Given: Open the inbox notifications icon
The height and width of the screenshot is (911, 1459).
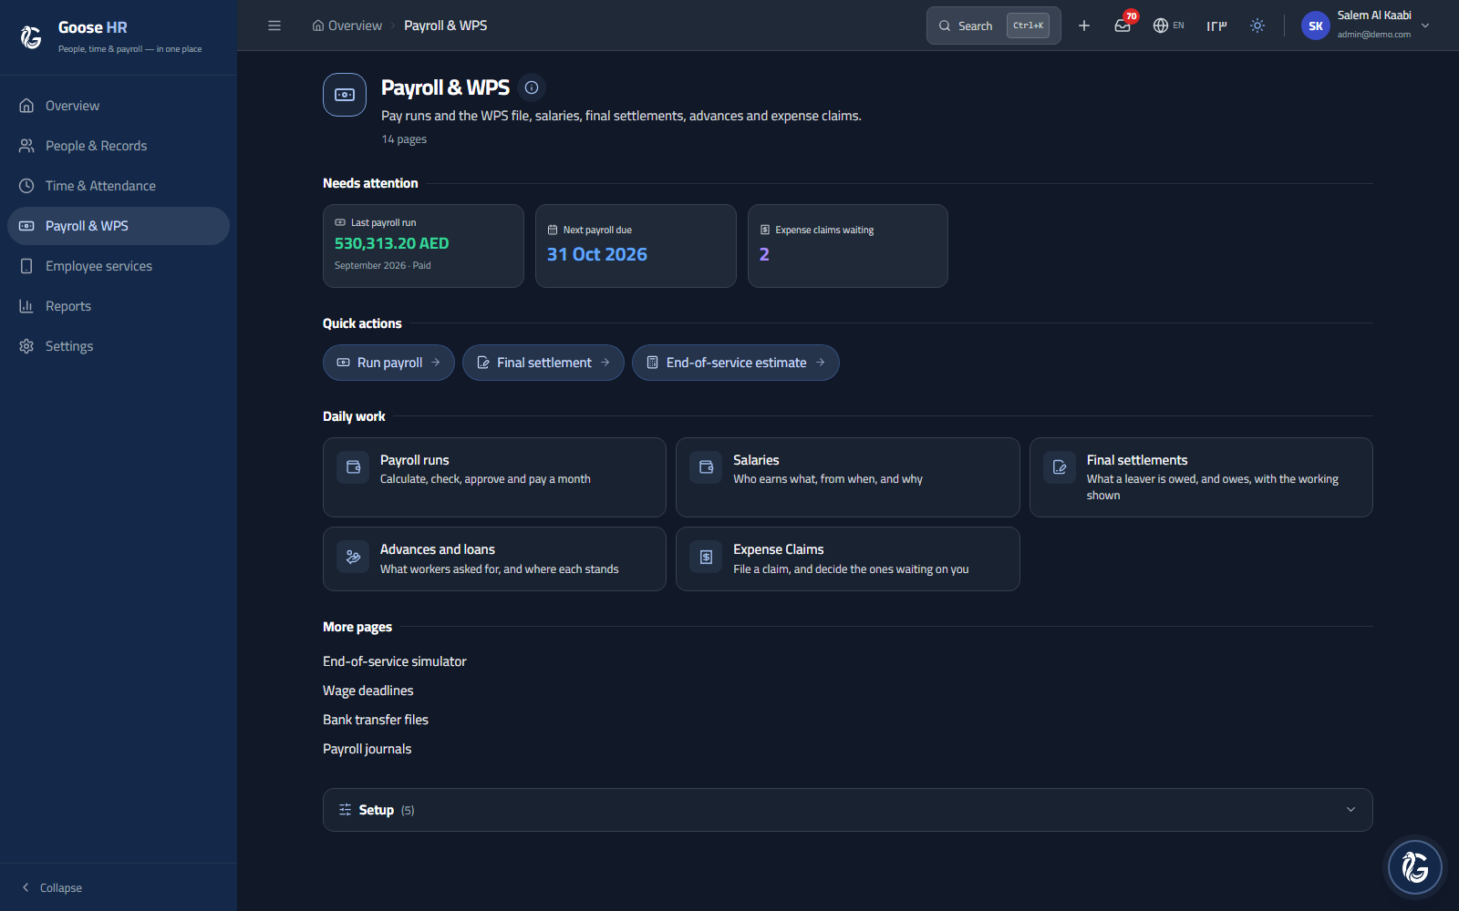Looking at the screenshot, I should (x=1123, y=26).
